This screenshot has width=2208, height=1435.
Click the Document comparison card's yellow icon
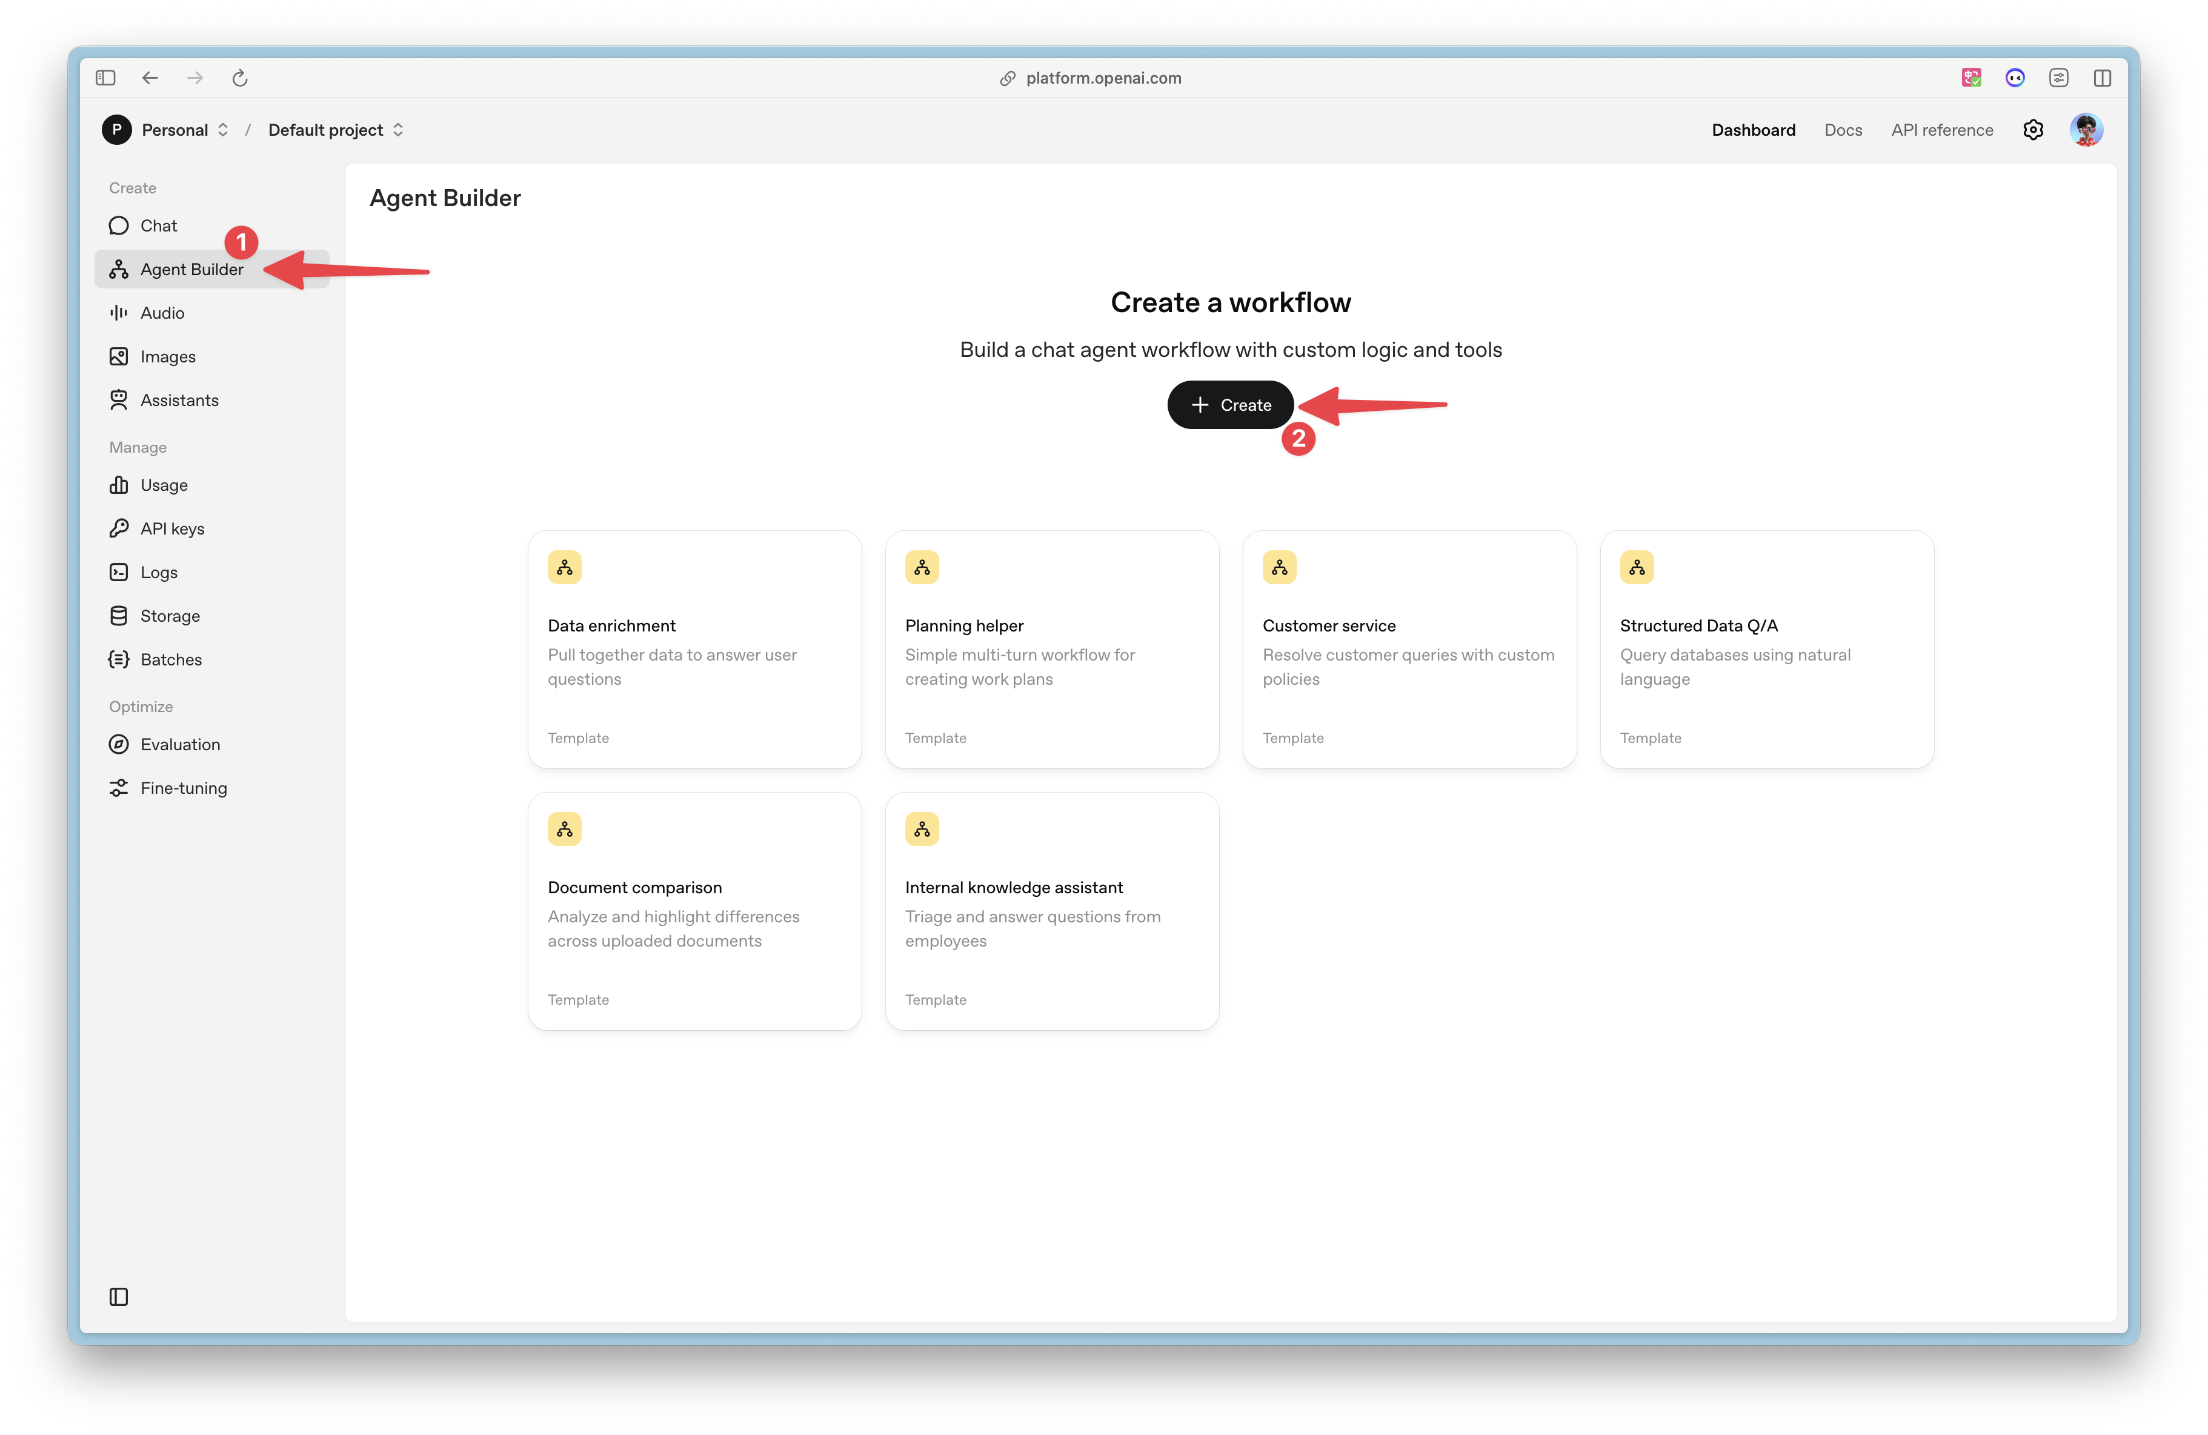(564, 828)
